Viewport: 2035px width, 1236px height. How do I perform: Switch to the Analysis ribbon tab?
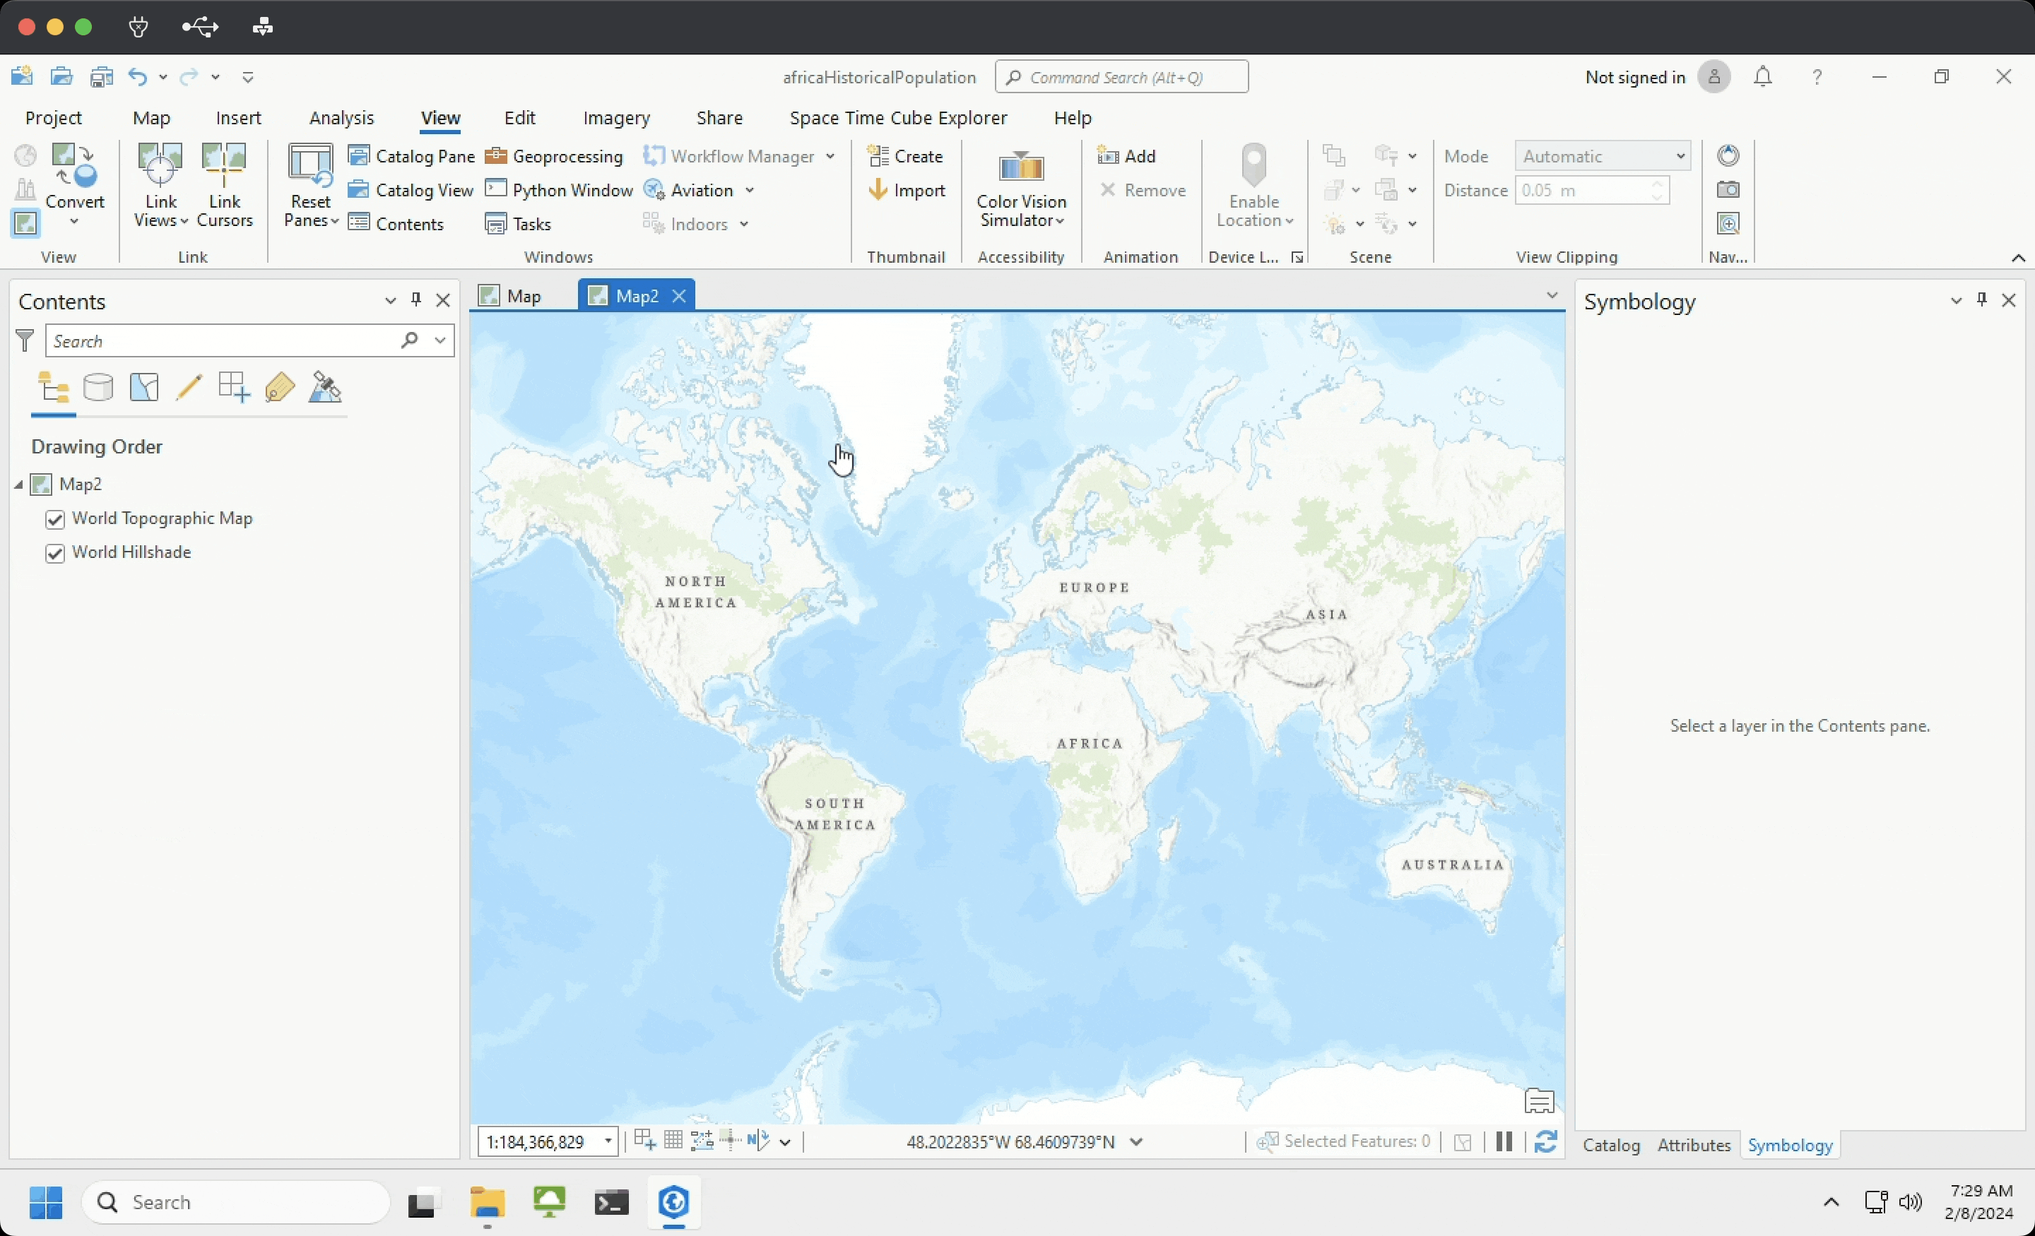tap(341, 118)
